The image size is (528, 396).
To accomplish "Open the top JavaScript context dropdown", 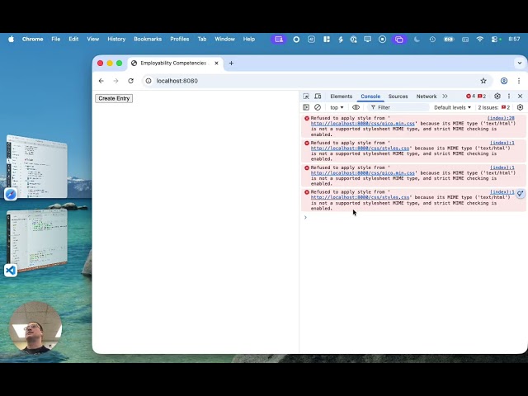I will pyautogui.click(x=337, y=107).
